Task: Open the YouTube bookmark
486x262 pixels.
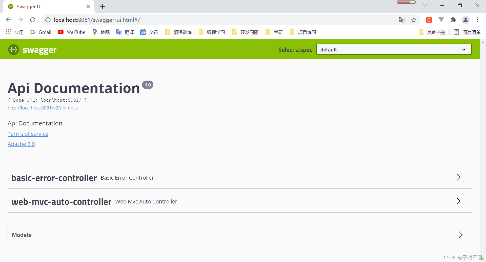Action: point(72,32)
